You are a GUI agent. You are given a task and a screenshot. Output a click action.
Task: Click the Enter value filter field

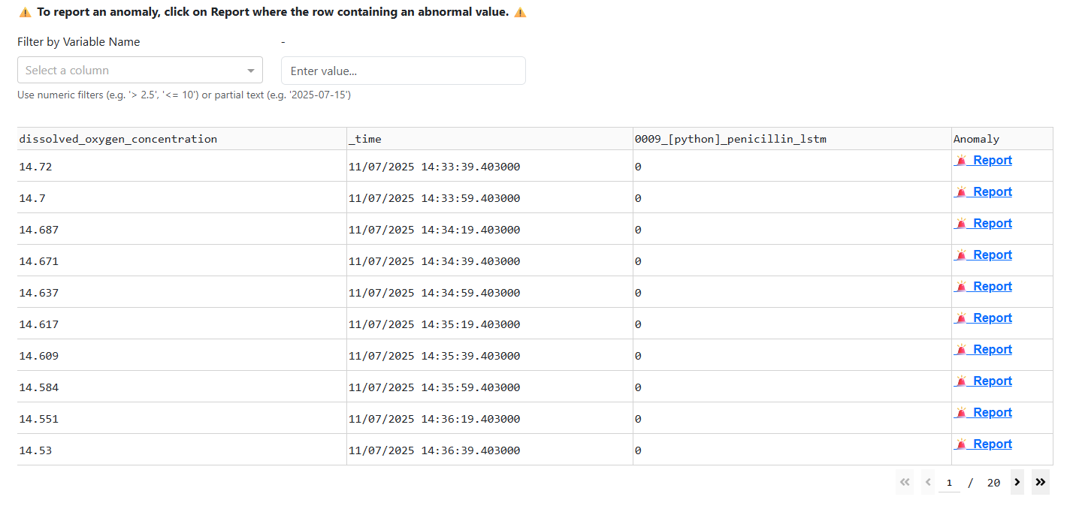pos(403,71)
